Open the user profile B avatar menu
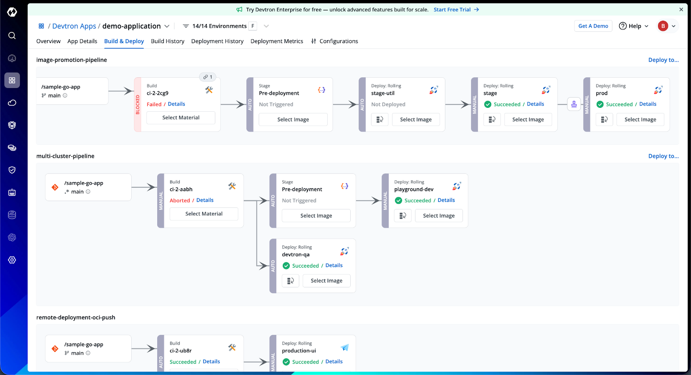 (x=667, y=26)
